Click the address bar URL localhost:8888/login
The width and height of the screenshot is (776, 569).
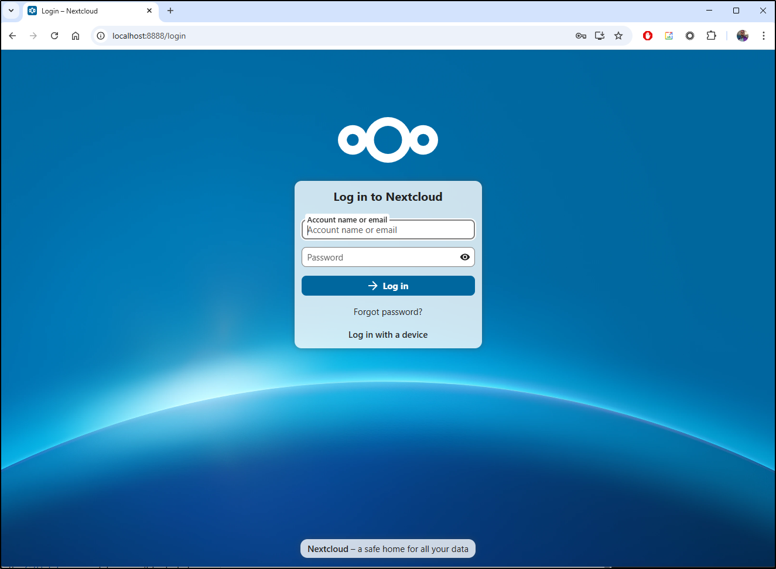coord(149,36)
